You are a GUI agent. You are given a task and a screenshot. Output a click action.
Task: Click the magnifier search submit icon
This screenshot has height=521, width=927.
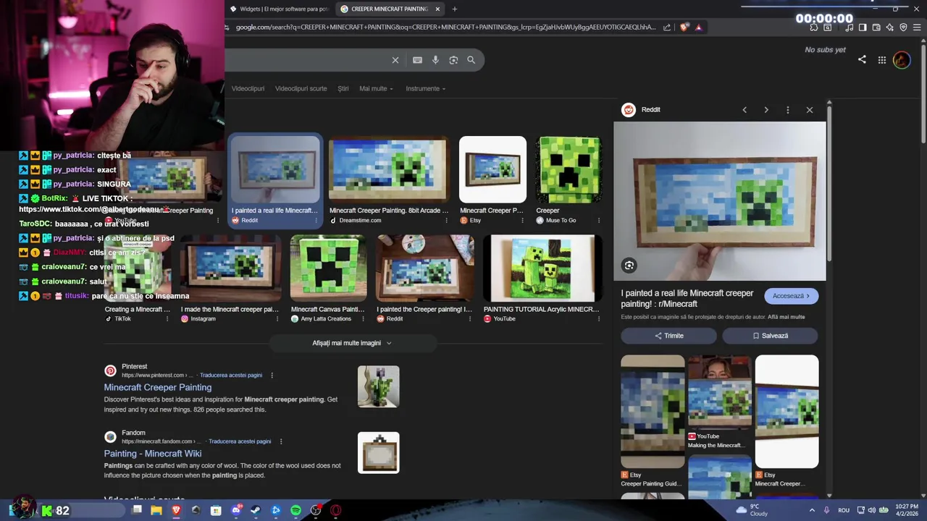click(471, 60)
